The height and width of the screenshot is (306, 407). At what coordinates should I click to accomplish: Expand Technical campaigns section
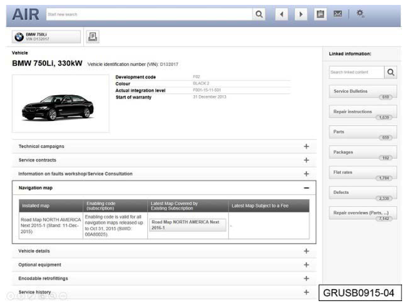(164, 147)
